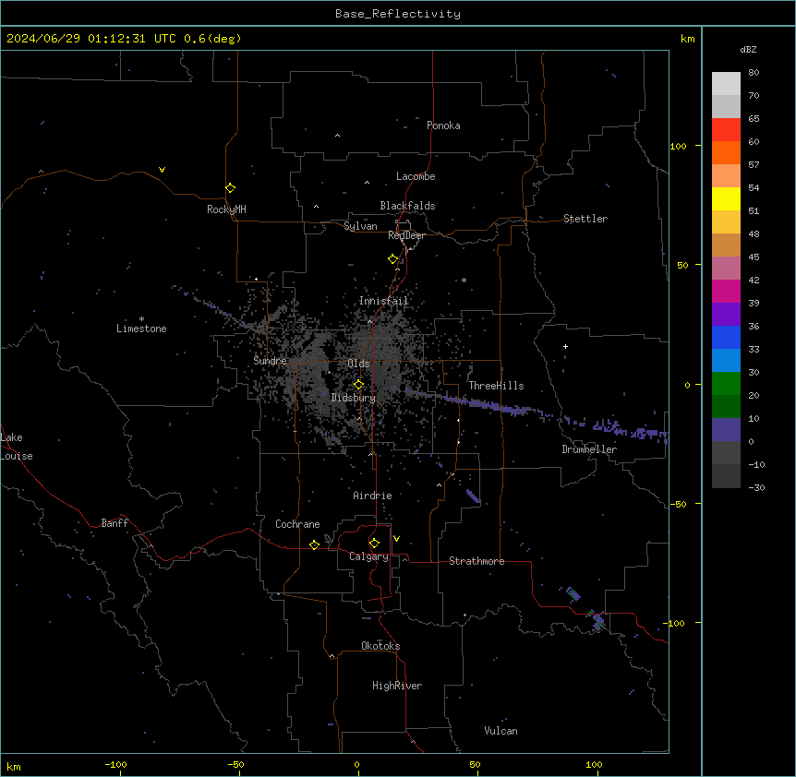This screenshot has height=777, width=796.
Task: Click the Olds city label
Action: coord(358,364)
